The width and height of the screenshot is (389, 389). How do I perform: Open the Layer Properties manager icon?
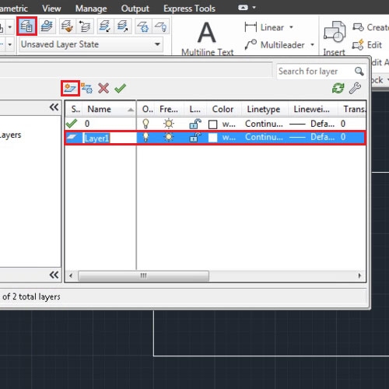26,26
